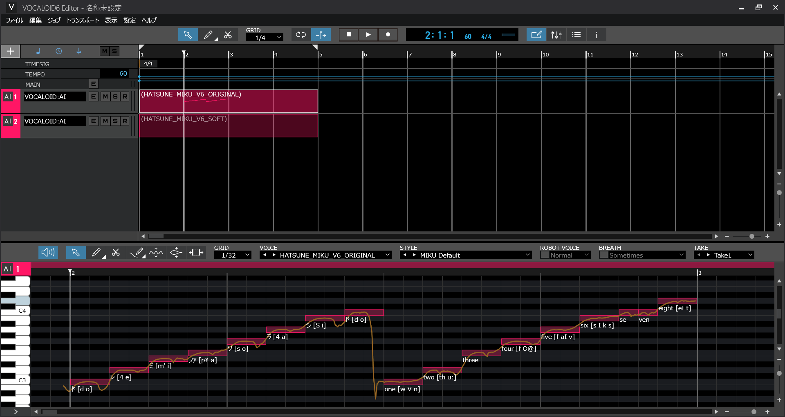Image resolution: width=785 pixels, height=417 pixels.
Task: Select the arrow tool in top toolbar
Action: tap(188, 35)
